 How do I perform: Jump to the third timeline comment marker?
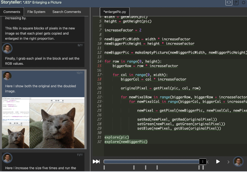145,167
